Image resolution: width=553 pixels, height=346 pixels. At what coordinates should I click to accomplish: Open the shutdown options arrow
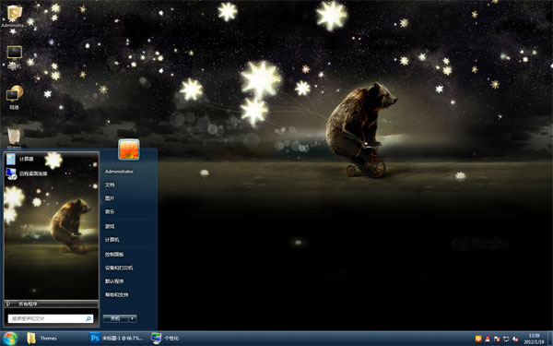[133, 318]
